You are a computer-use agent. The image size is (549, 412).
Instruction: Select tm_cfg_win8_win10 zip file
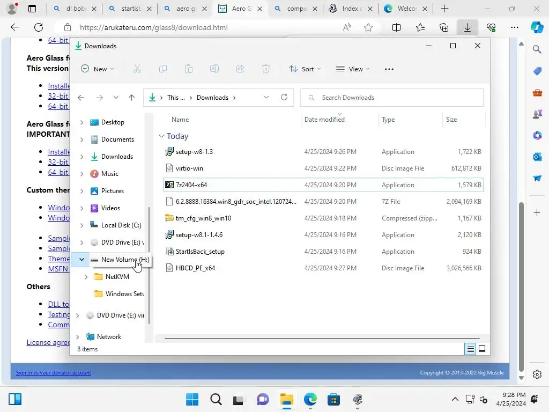[323, 218]
